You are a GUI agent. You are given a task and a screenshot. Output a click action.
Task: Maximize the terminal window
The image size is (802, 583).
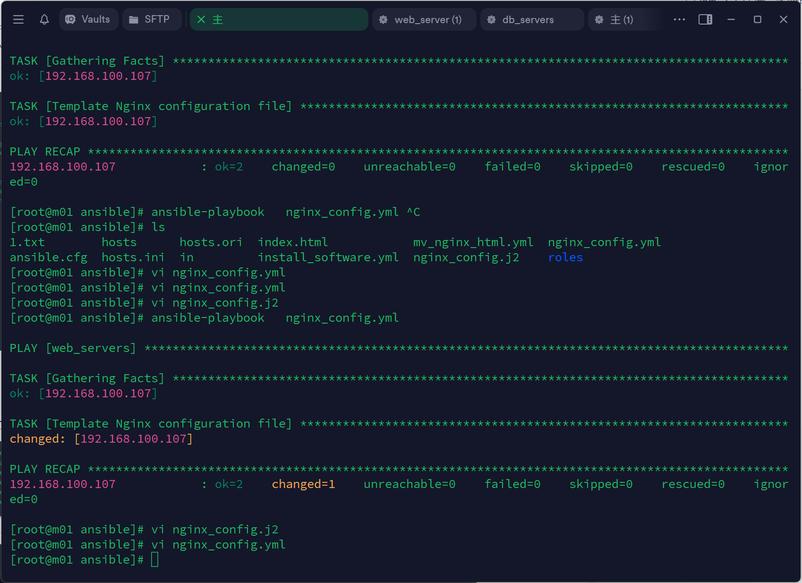(758, 19)
